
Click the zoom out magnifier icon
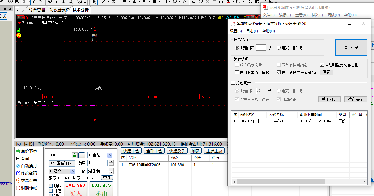click(x=70, y=2)
